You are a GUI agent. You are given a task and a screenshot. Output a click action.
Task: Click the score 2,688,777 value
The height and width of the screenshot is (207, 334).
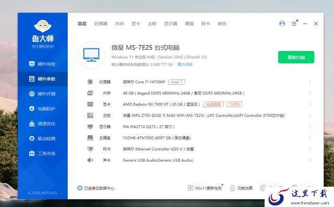(x=159, y=64)
